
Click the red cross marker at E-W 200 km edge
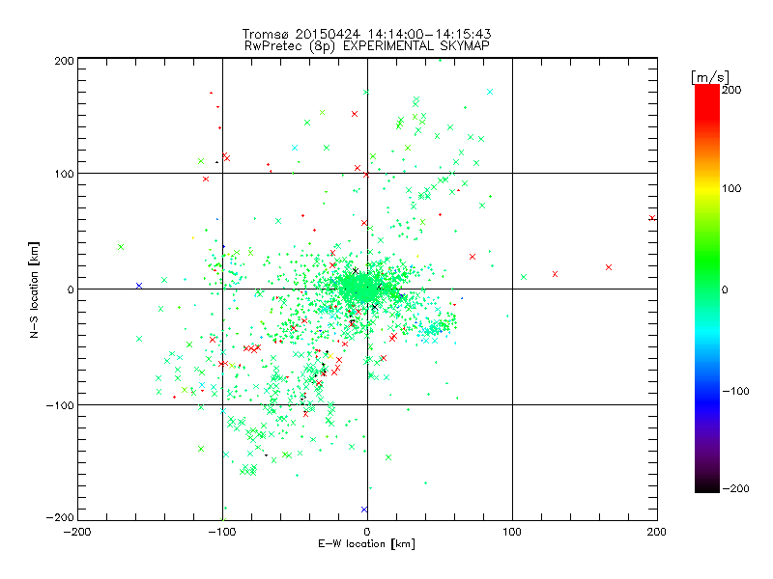click(652, 218)
